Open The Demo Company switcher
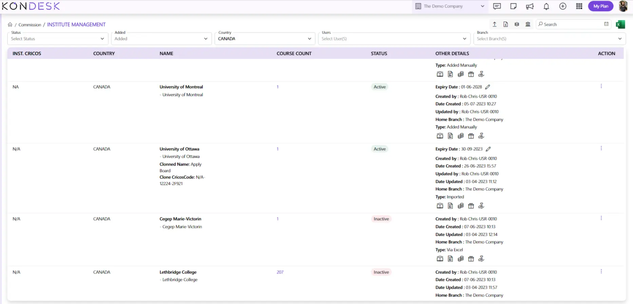 click(449, 6)
